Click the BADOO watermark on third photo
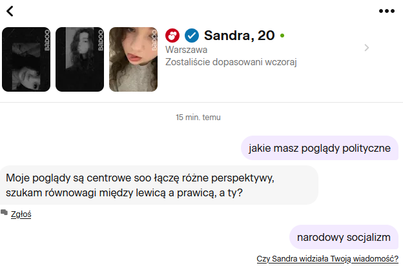 (154, 40)
